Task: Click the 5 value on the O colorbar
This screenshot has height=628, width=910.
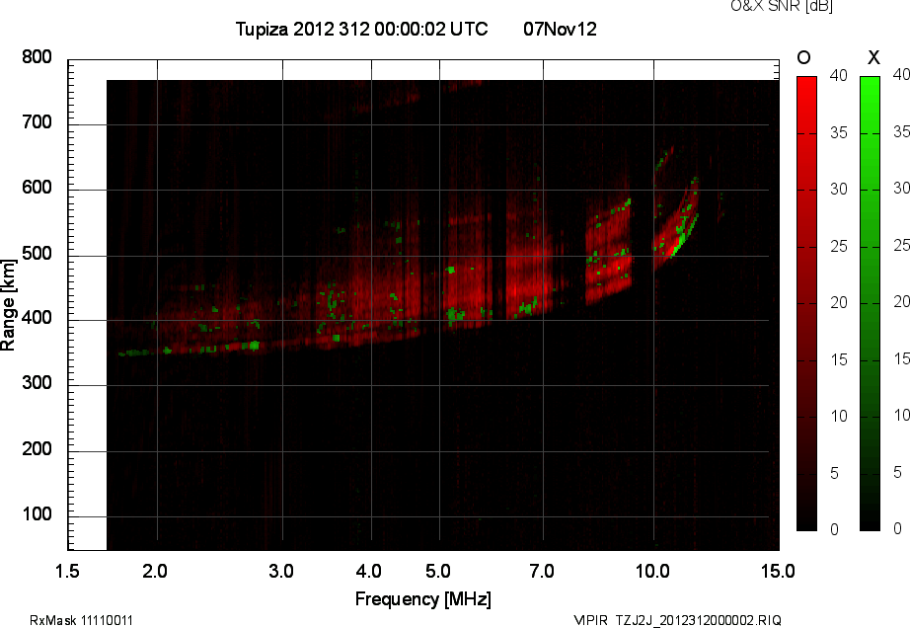Action: (x=835, y=473)
